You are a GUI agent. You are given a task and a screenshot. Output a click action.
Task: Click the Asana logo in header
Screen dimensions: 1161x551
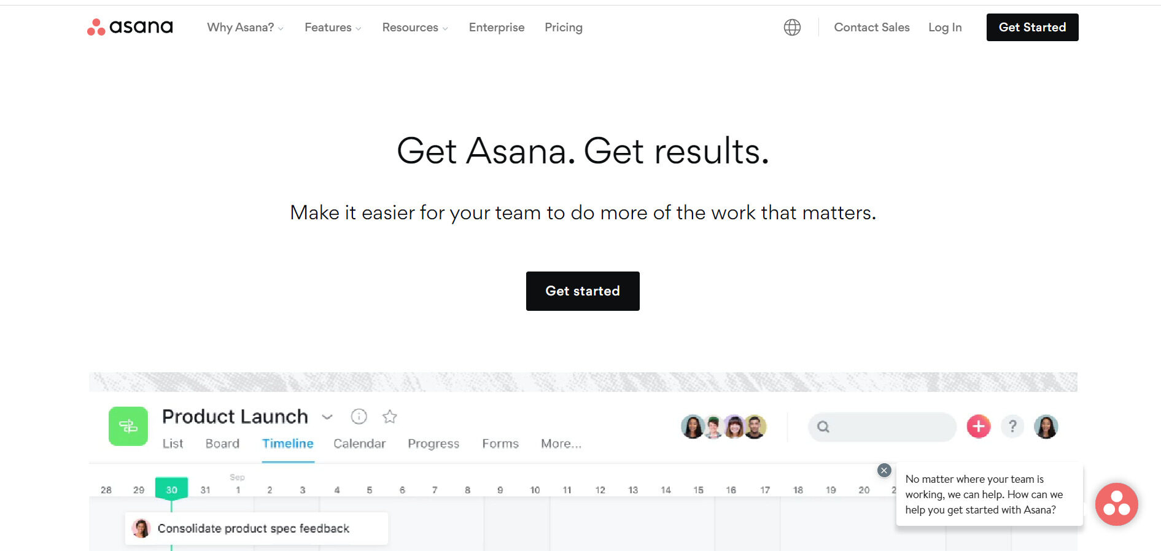(130, 27)
